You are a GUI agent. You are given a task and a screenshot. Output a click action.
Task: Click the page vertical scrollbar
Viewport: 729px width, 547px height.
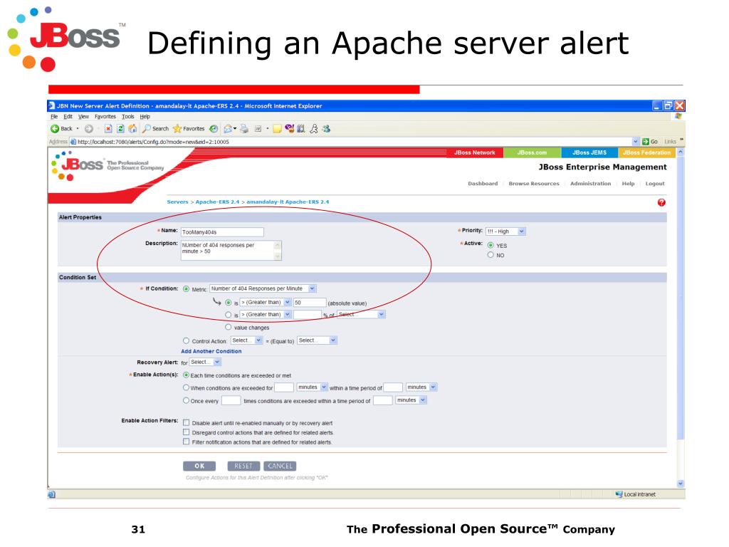tap(680, 318)
